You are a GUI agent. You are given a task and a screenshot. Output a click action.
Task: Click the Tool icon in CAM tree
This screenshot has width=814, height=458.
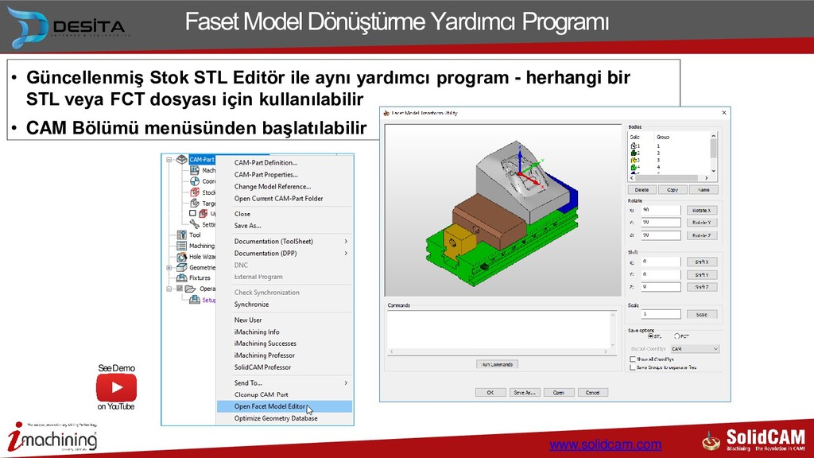coord(182,235)
